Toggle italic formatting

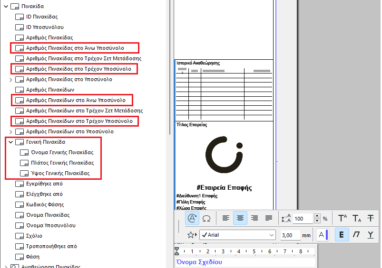pos(356,235)
